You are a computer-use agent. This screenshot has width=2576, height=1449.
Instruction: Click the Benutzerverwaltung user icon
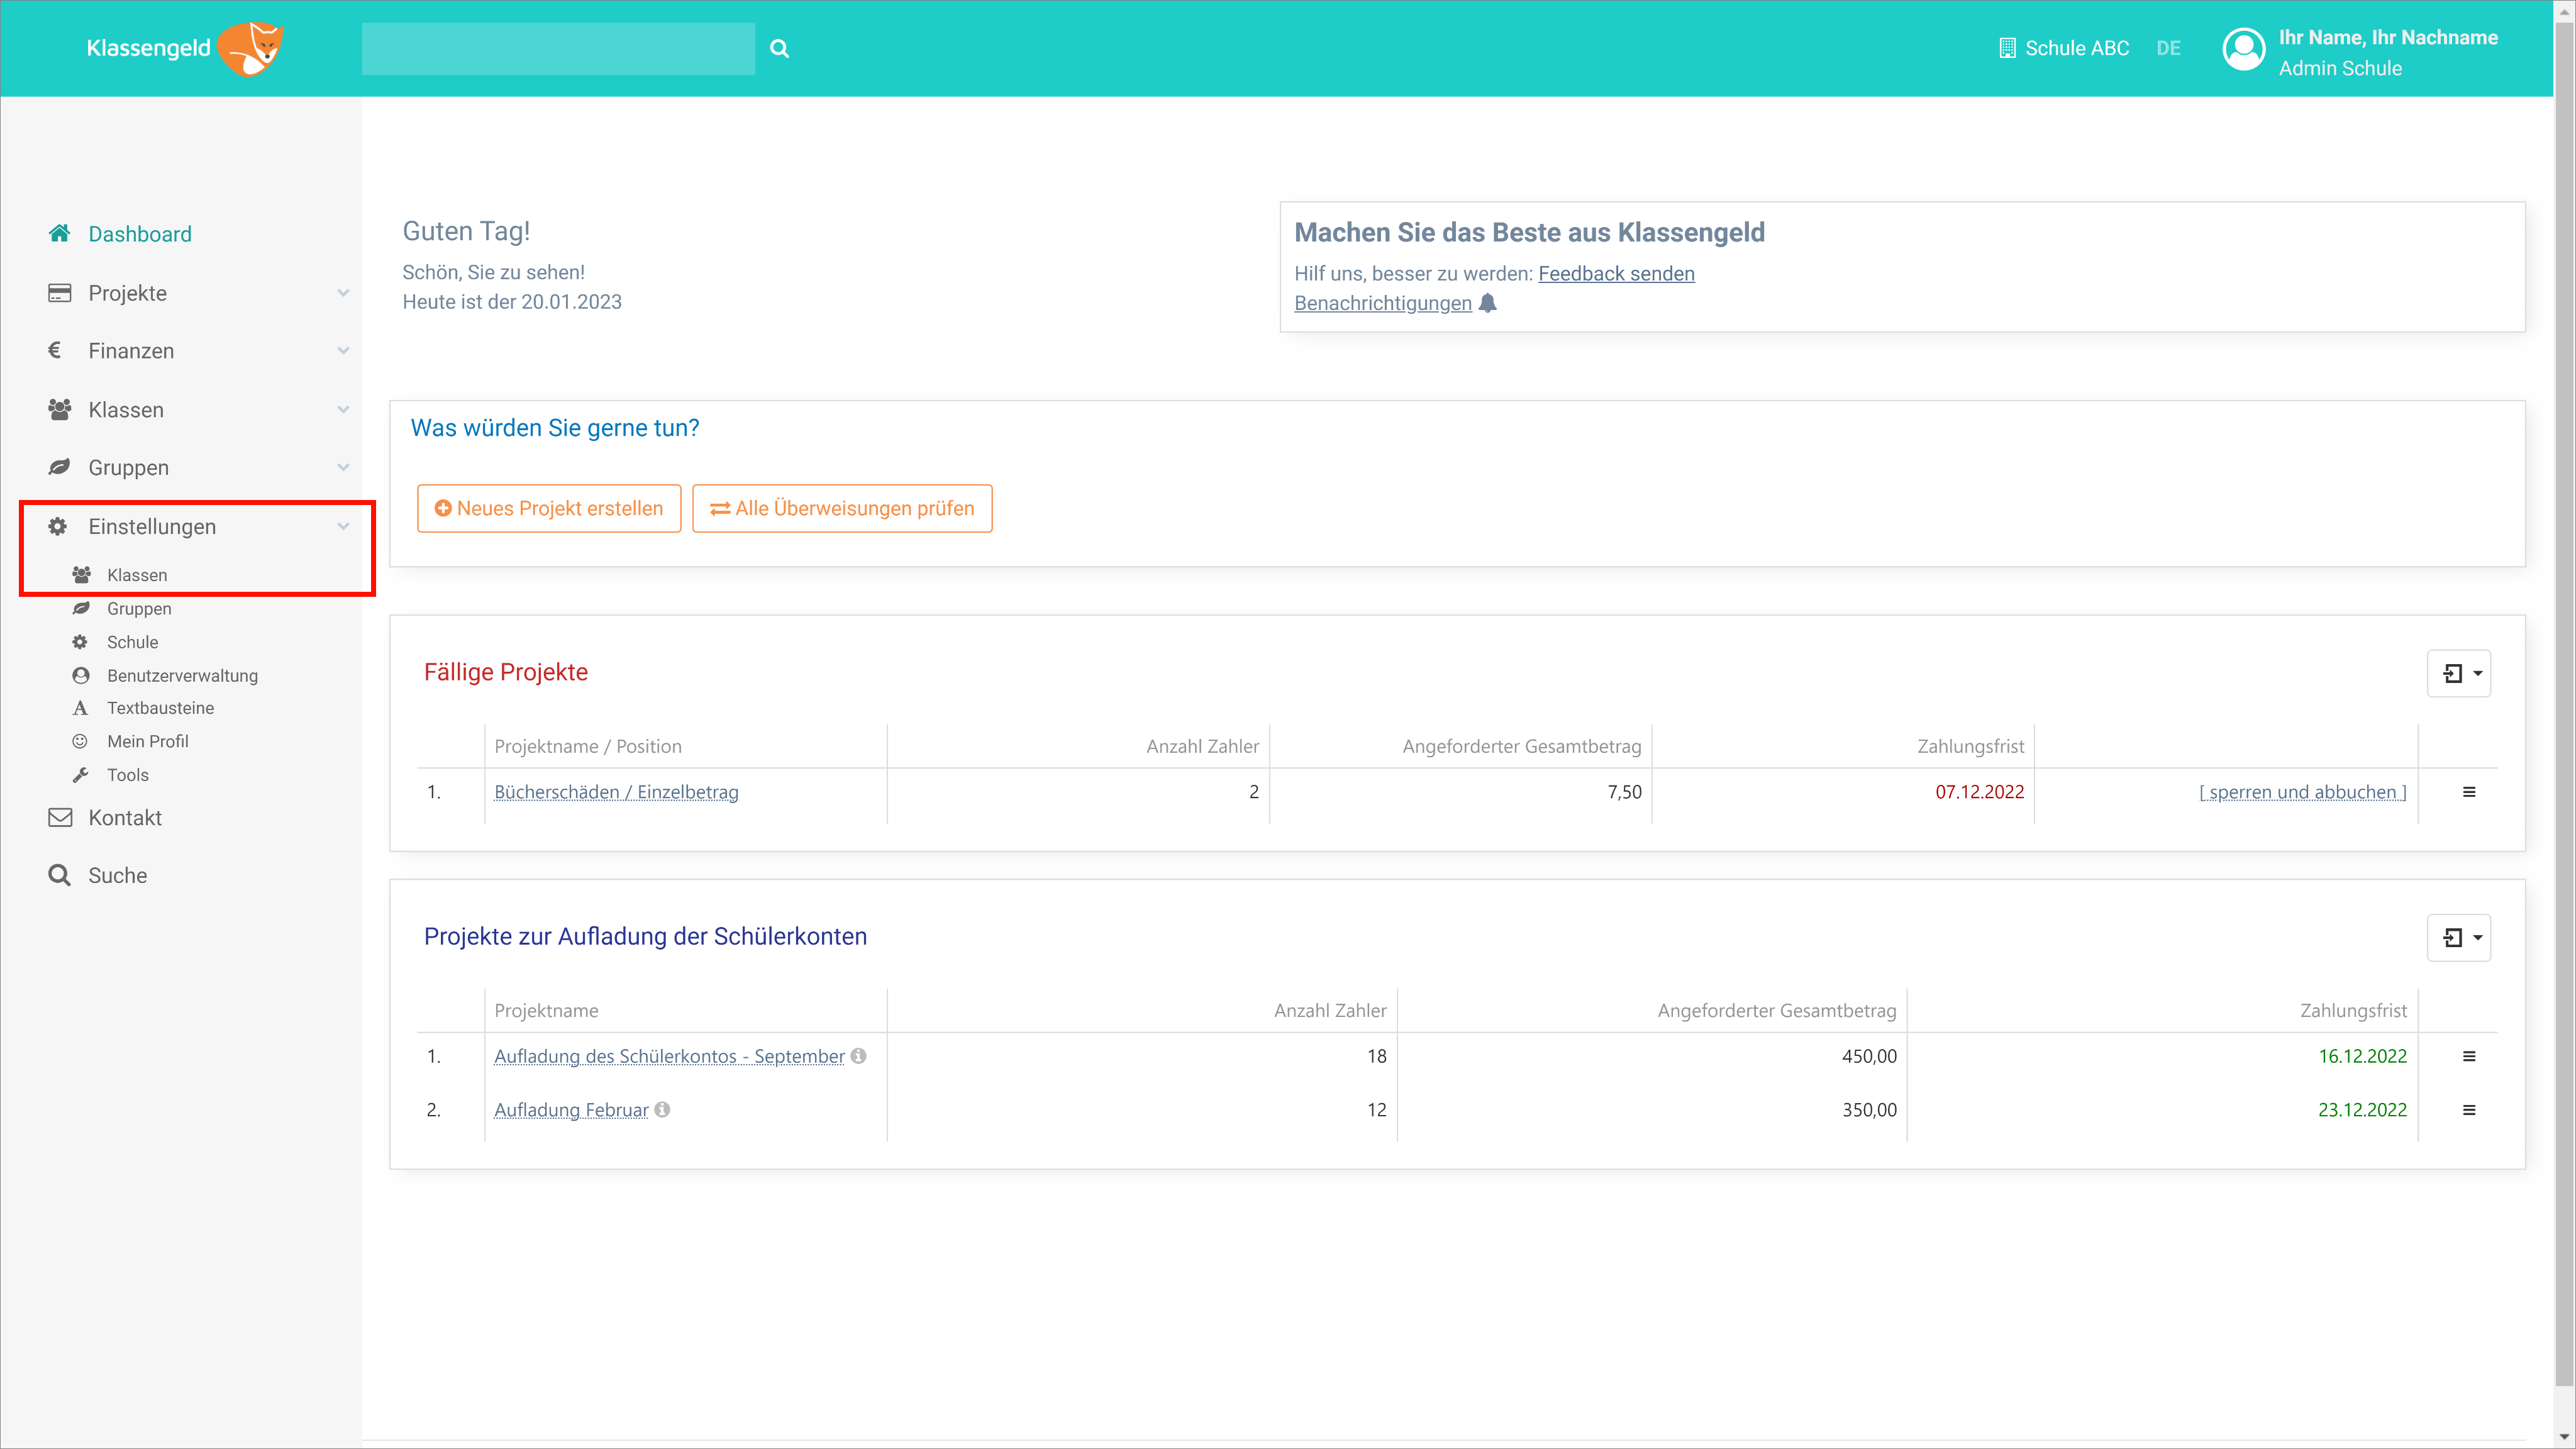pyautogui.click(x=81, y=675)
